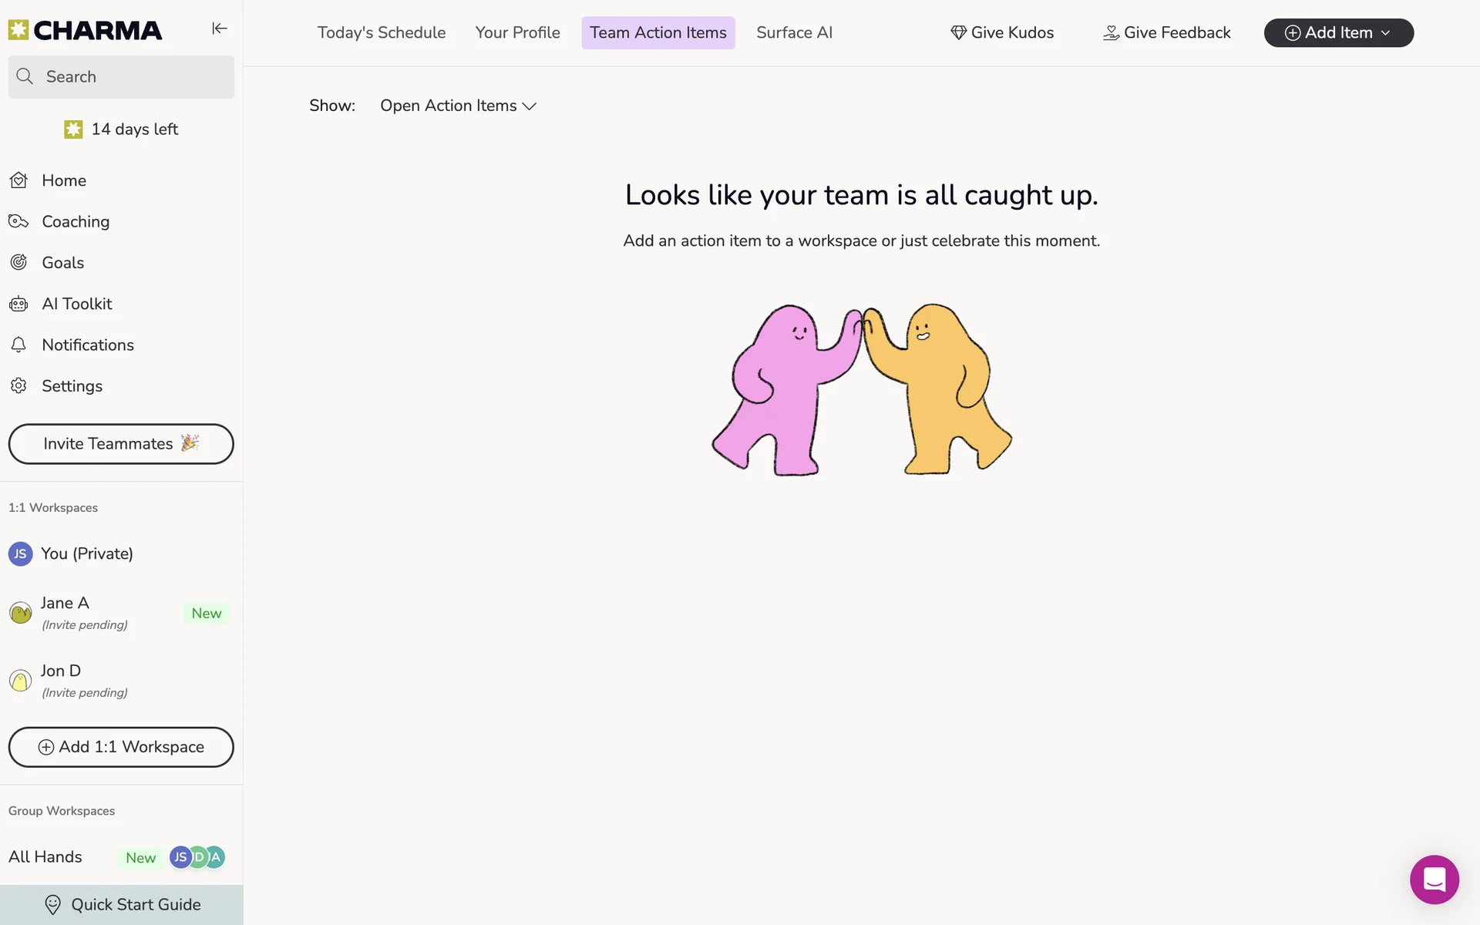Viewport: 1480px width, 925px height.
Task: Open the Give Feedback option
Action: point(1166,32)
